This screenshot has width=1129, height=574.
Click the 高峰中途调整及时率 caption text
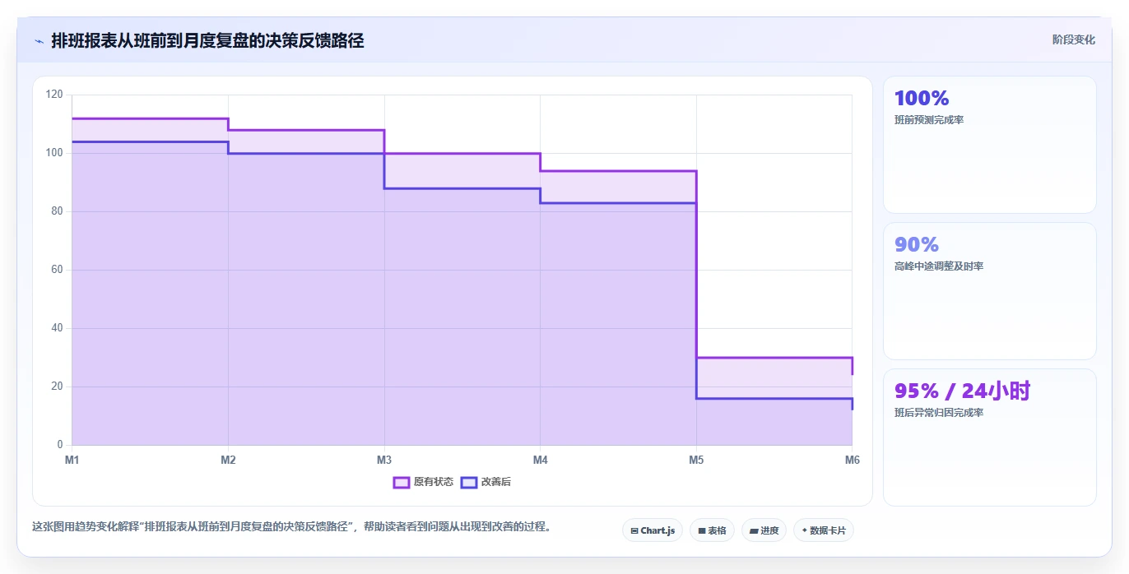(939, 266)
